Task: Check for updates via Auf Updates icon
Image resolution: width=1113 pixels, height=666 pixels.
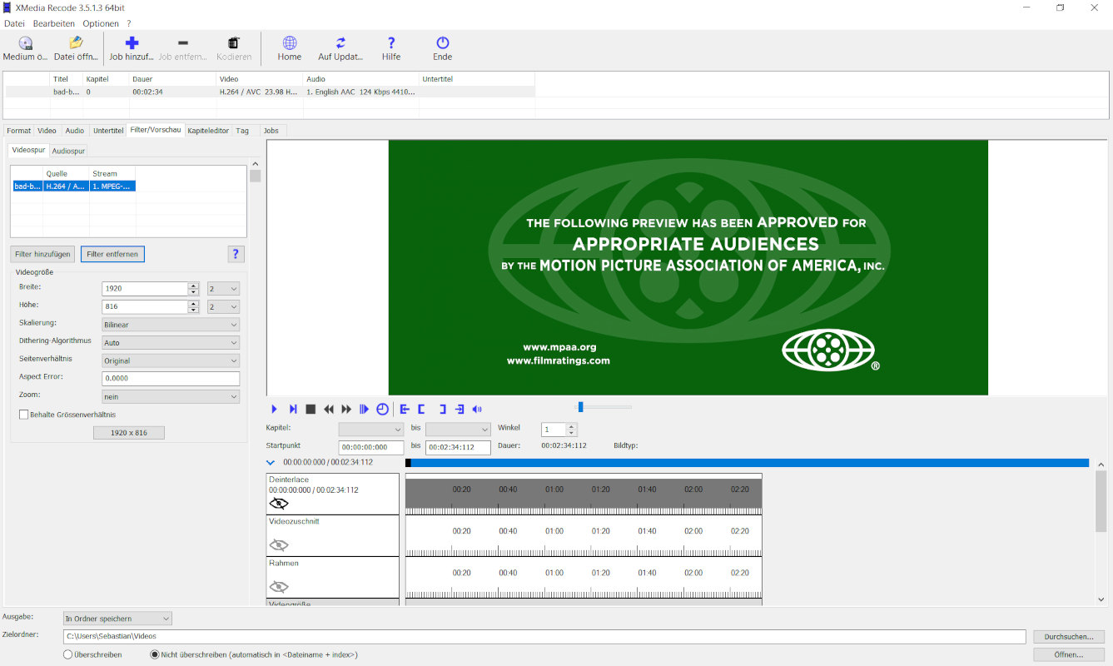Action: click(340, 43)
